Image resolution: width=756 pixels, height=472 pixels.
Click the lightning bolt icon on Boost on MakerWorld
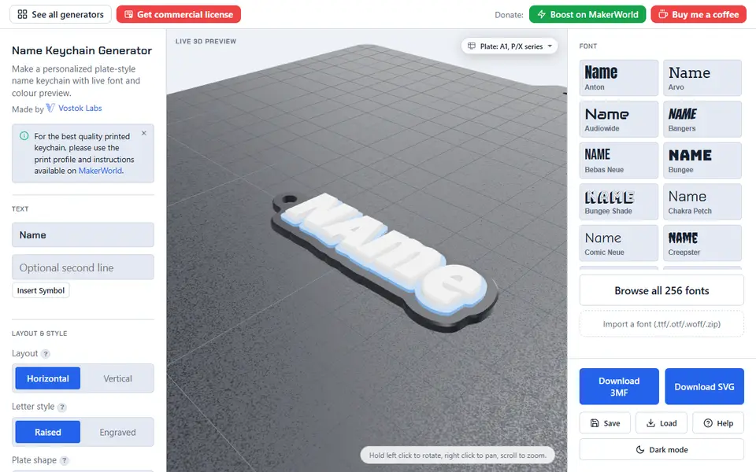tap(542, 14)
